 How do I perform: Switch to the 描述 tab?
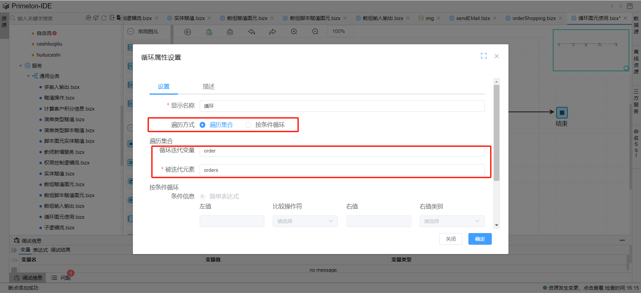click(209, 87)
